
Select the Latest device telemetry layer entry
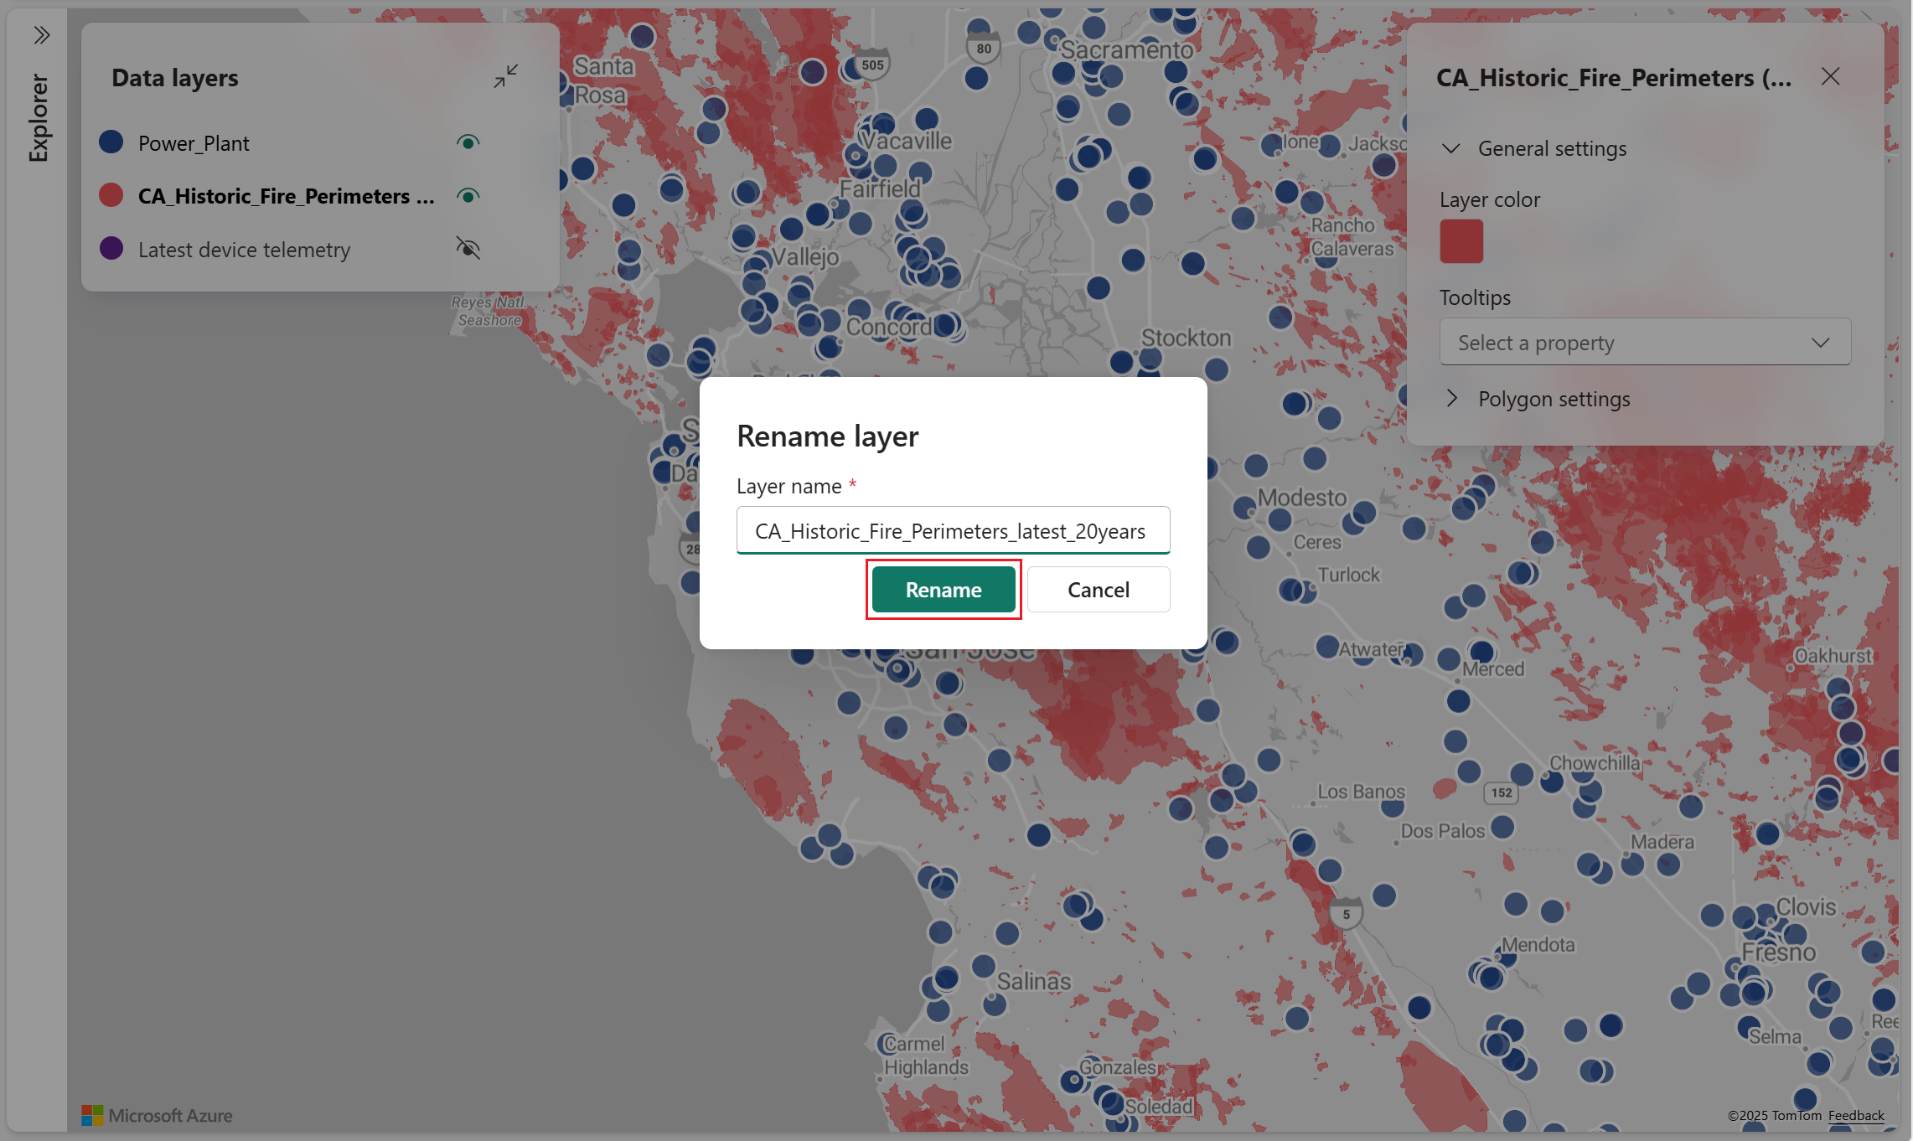click(244, 250)
